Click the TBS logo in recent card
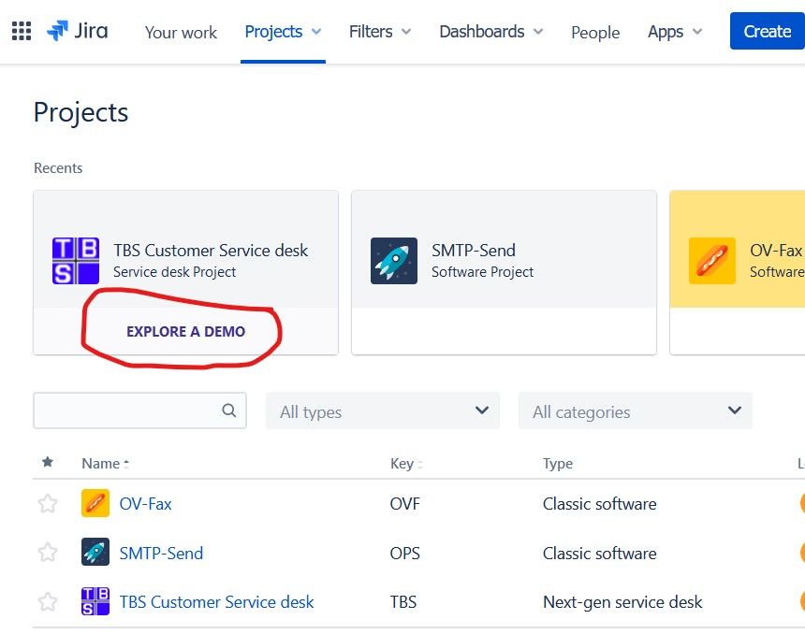Image resolution: width=805 pixels, height=634 pixels. click(x=76, y=261)
